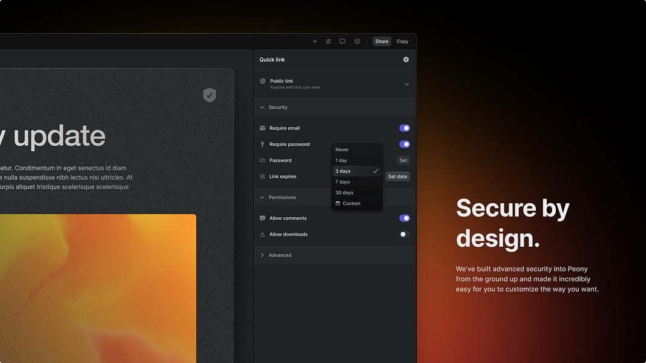Click the download icon beside Allow downloads
The height and width of the screenshot is (363, 646).
(262, 234)
